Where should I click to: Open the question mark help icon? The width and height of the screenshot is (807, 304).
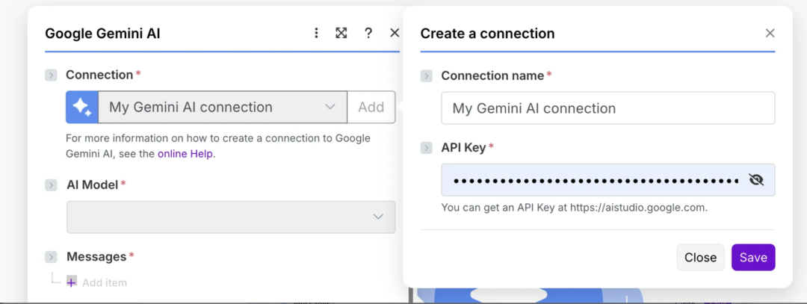coord(368,33)
